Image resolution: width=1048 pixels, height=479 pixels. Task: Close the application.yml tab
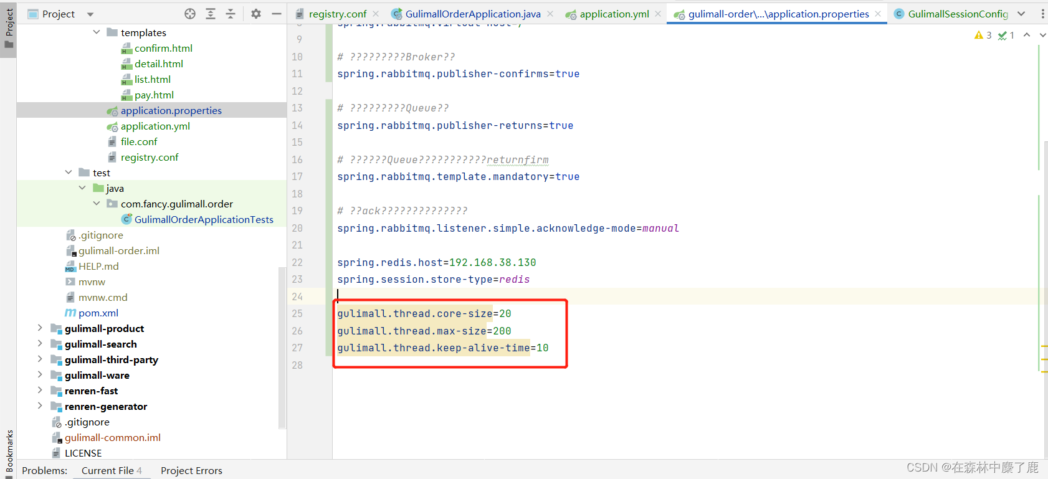(658, 14)
